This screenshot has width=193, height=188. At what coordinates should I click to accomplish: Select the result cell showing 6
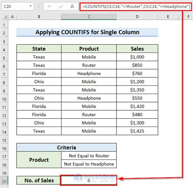pos(89,180)
